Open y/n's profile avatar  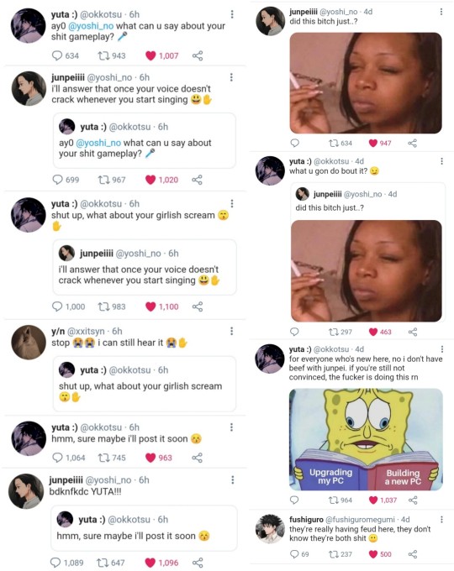tap(29, 343)
